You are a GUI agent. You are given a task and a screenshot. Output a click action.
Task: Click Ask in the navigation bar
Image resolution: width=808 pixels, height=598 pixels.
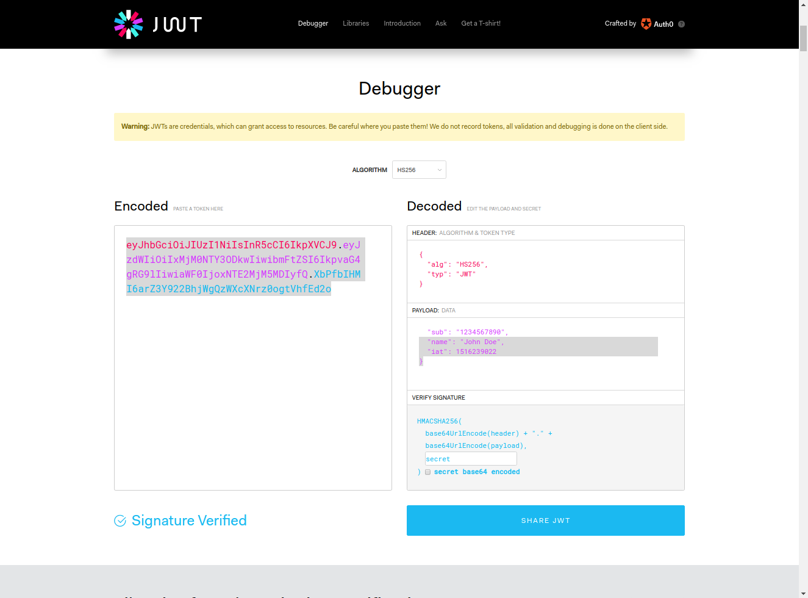point(441,23)
